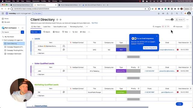Collapse Client campaigns for agencies folder
Screen dimensions: 193x108
[2, 40]
